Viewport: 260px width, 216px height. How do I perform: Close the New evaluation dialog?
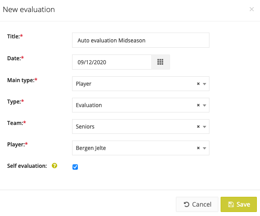click(x=251, y=9)
